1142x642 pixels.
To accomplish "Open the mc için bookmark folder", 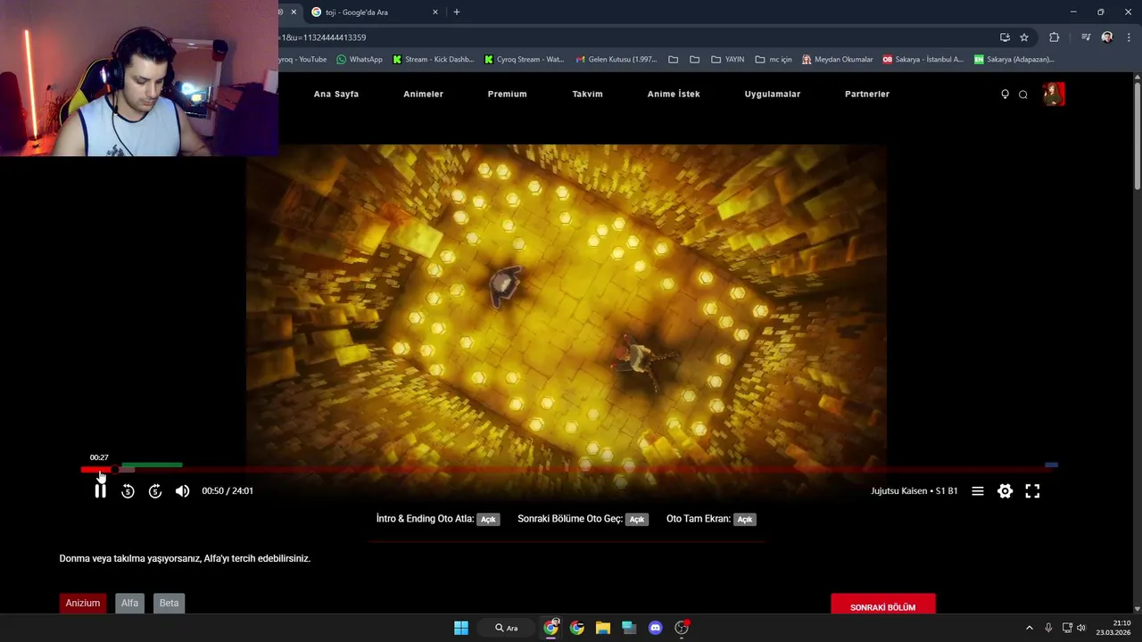I will pyautogui.click(x=774, y=60).
